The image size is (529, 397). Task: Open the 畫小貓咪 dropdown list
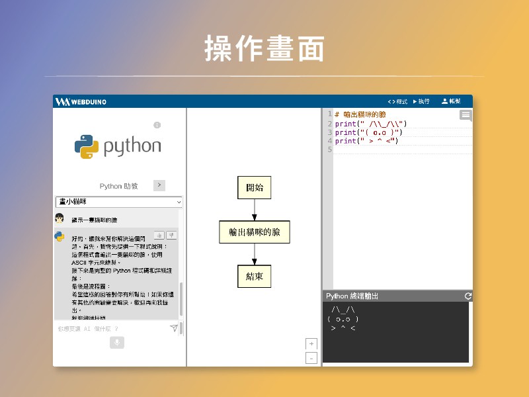tap(119, 202)
